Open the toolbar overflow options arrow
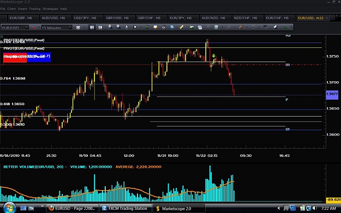Image resolution: width=341 pixels, height=213 pixels. (291, 27)
